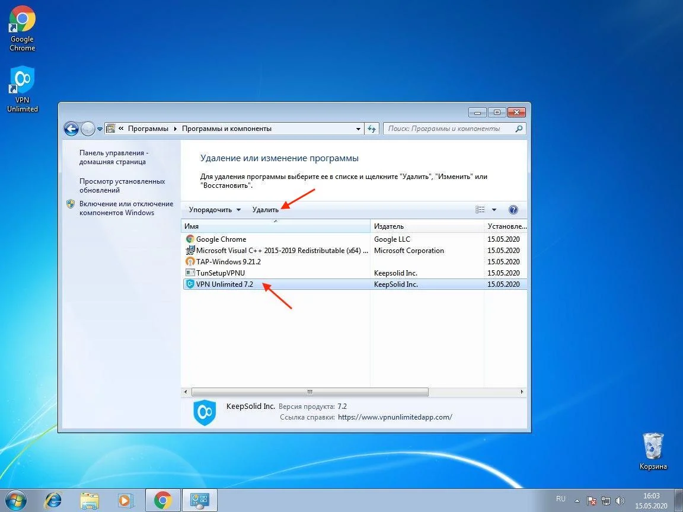Image resolution: width=683 pixels, height=512 pixels.
Task: Open Google Chrome desktop shortcut
Action: [x=23, y=30]
